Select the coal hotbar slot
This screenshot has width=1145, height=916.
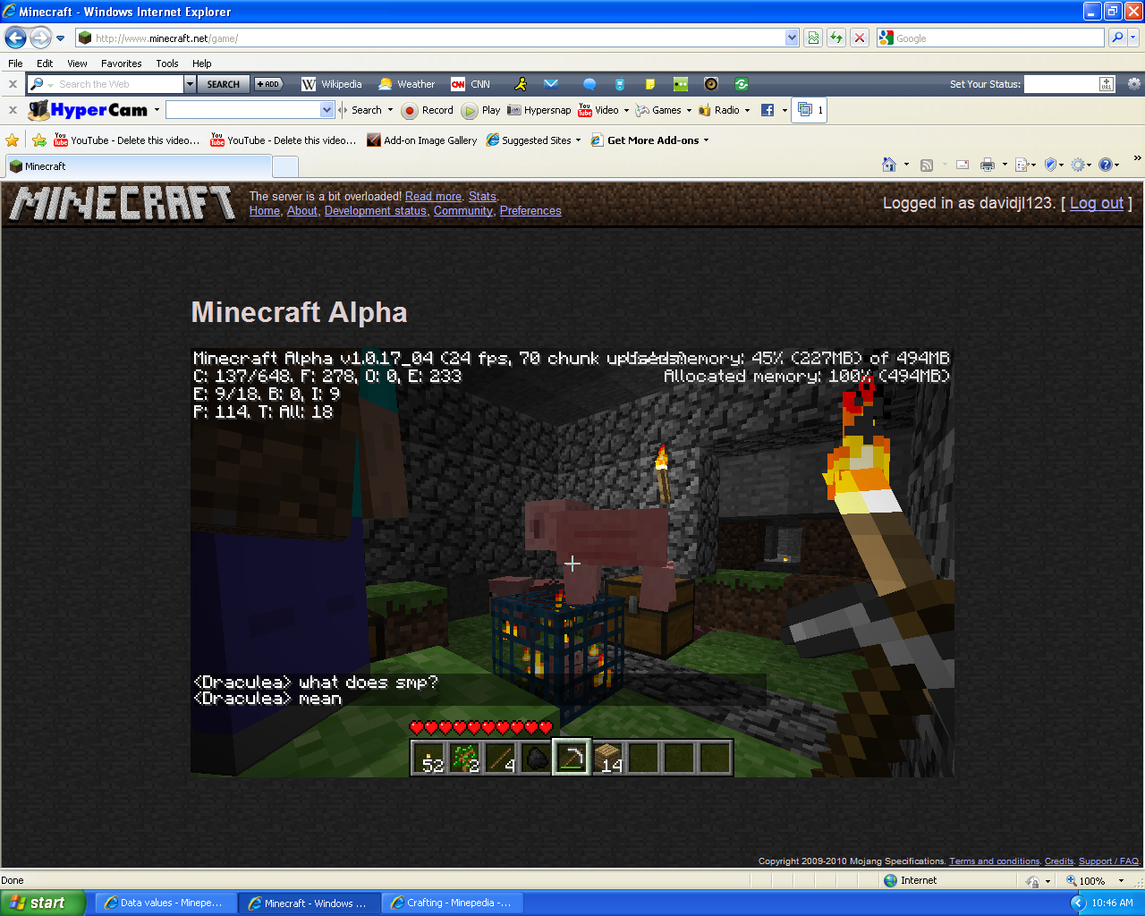pyautogui.click(x=536, y=758)
